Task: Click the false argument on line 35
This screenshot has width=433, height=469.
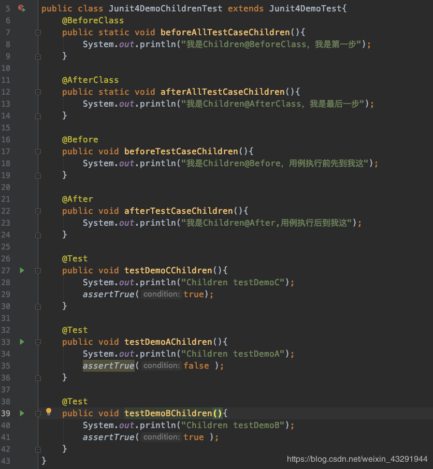Action: (x=196, y=365)
